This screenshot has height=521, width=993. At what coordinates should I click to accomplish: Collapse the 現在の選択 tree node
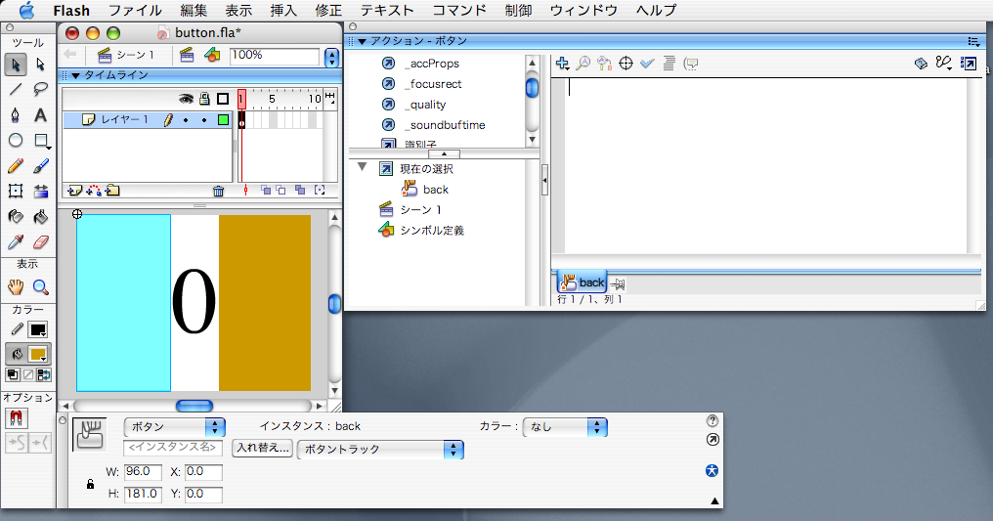click(363, 168)
